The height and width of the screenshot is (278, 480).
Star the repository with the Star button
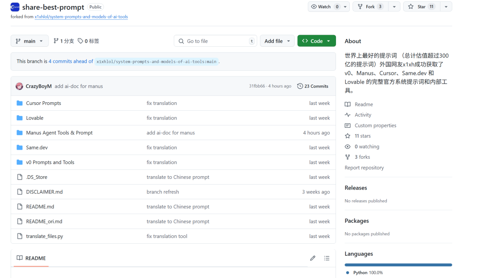coord(421,6)
